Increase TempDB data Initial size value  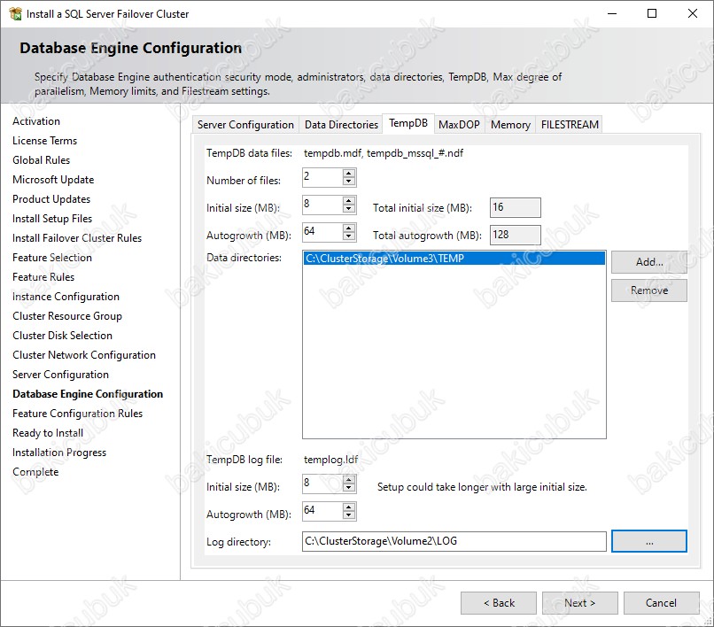349,201
